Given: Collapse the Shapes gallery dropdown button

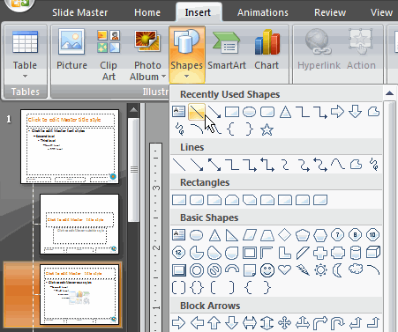Looking at the screenshot, I should (187, 55).
